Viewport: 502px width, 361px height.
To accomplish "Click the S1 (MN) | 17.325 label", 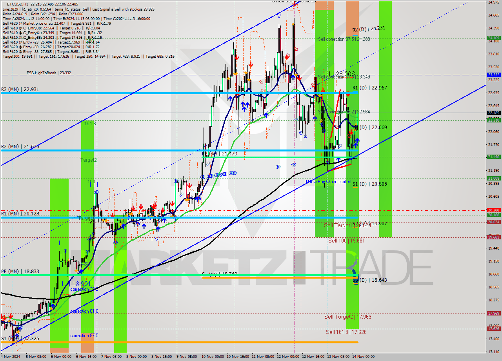I will (x=20, y=338).
